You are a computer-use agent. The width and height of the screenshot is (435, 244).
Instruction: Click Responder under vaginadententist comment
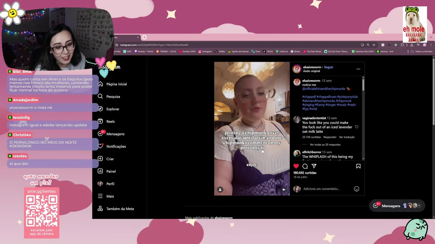click(330, 137)
